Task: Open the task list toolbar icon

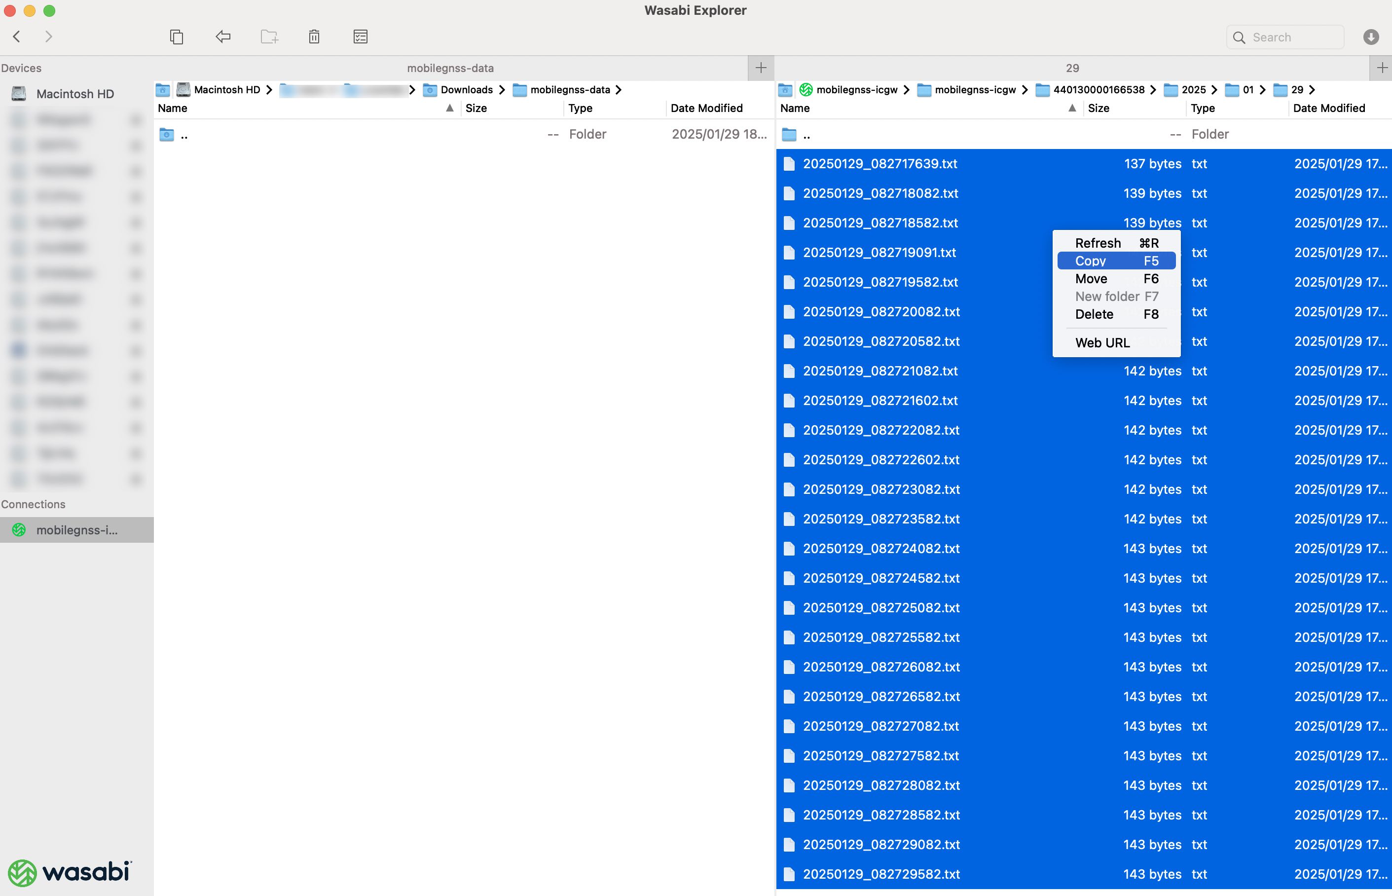Action: pyautogui.click(x=361, y=37)
